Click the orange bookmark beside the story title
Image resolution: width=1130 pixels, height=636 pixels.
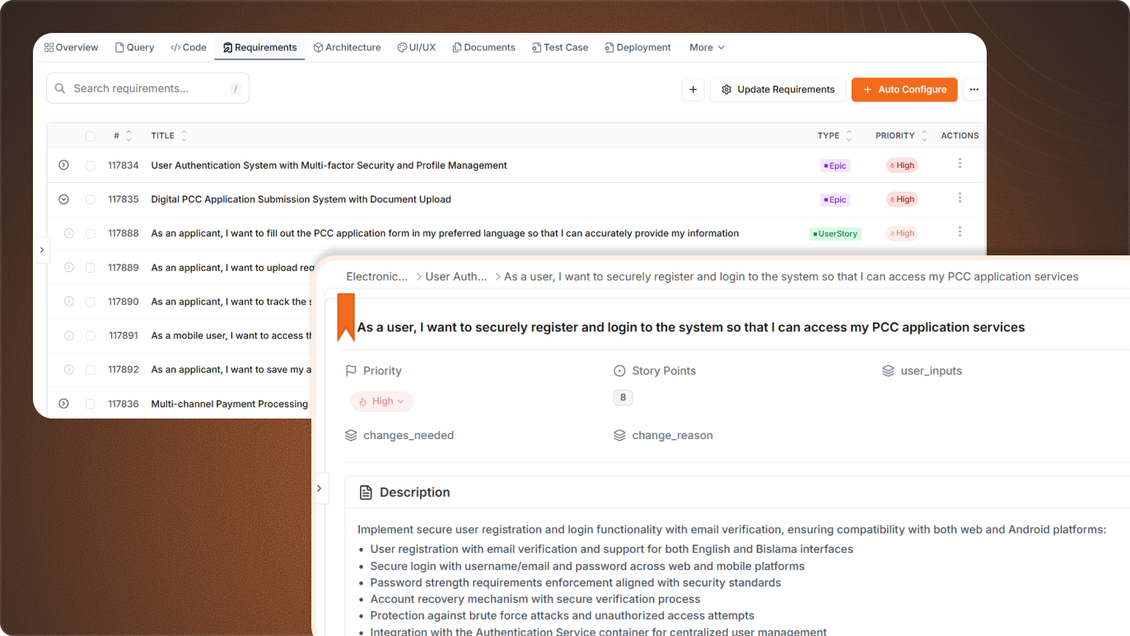point(345,318)
